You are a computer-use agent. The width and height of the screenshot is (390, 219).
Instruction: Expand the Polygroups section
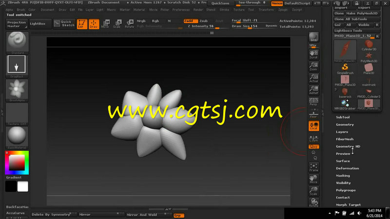[346, 190]
